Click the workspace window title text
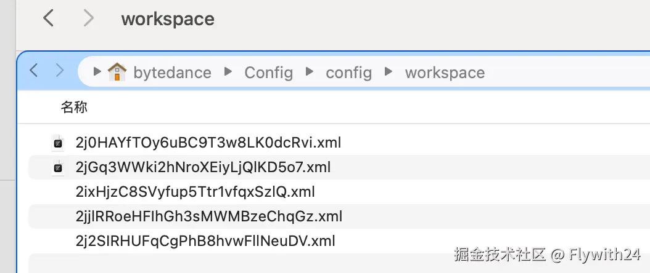 coord(168,18)
